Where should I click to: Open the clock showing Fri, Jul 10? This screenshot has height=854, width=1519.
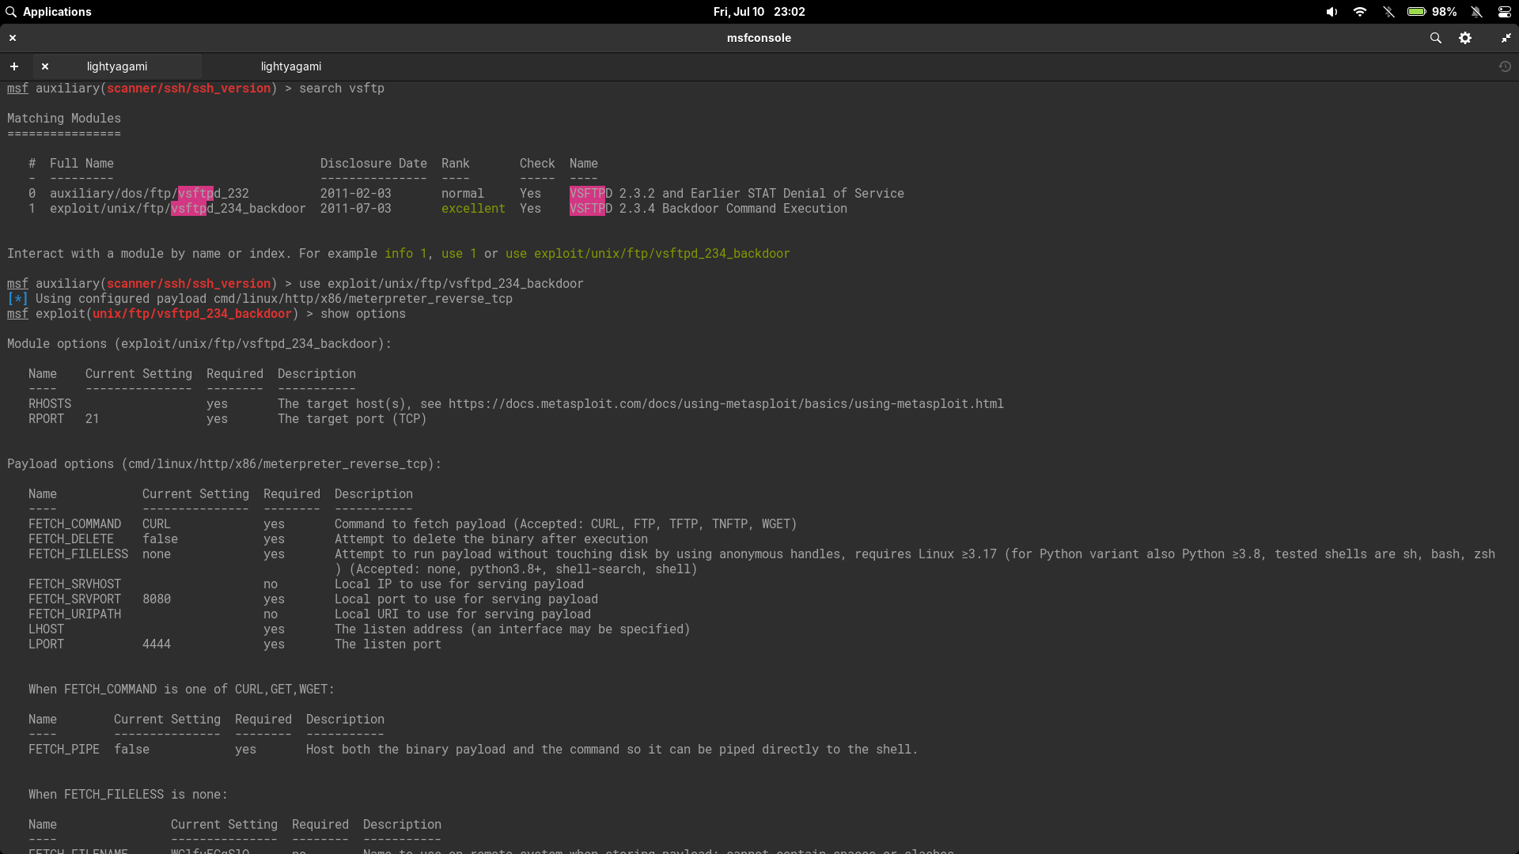pyautogui.click(x=759, y=12)
